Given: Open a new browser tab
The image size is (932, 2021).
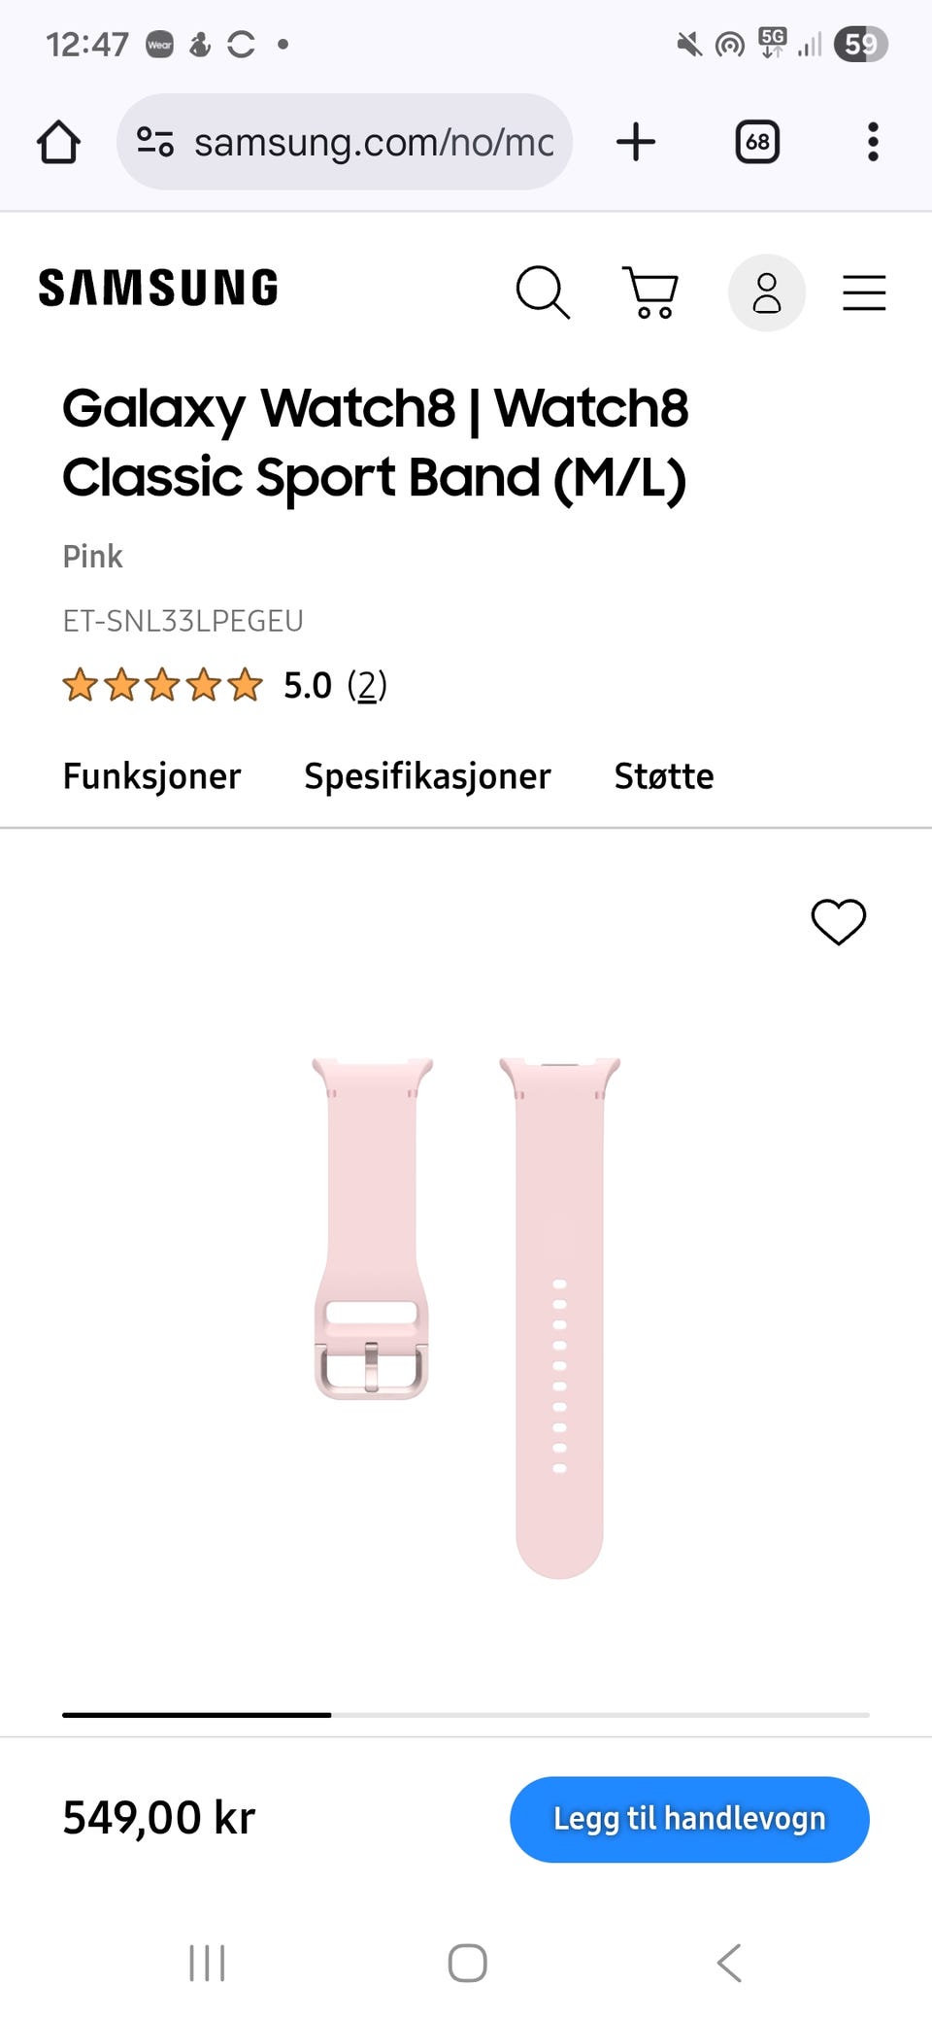Looking at the screenshot, I should point(636,142).
